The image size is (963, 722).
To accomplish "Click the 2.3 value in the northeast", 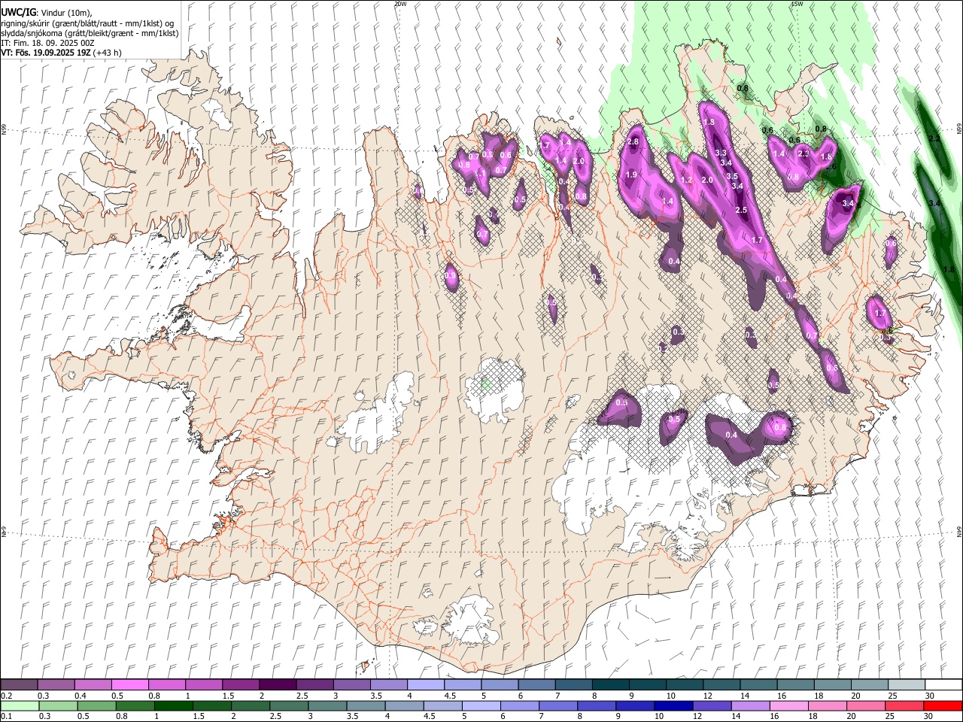I will tap(803, 153).
